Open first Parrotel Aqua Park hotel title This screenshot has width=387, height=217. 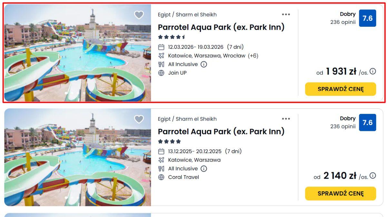pos(221,27)
